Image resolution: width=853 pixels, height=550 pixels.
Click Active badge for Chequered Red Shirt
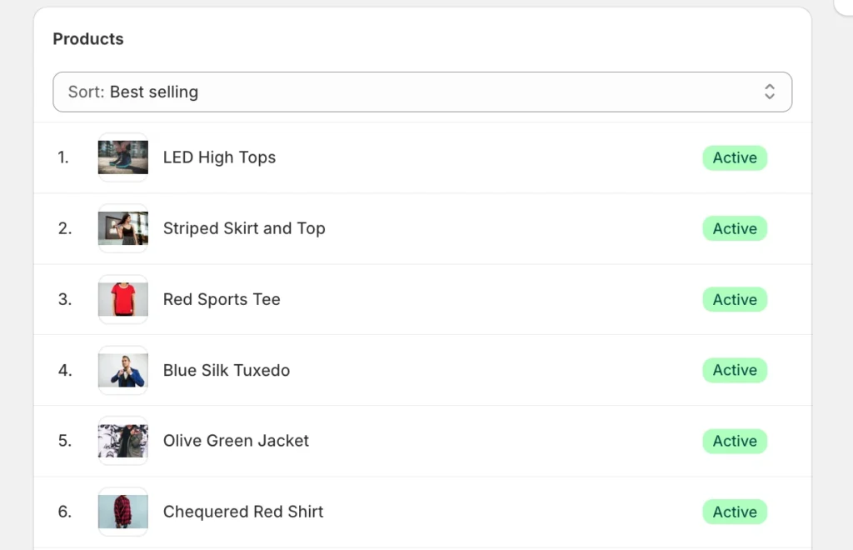pos(735,512)
